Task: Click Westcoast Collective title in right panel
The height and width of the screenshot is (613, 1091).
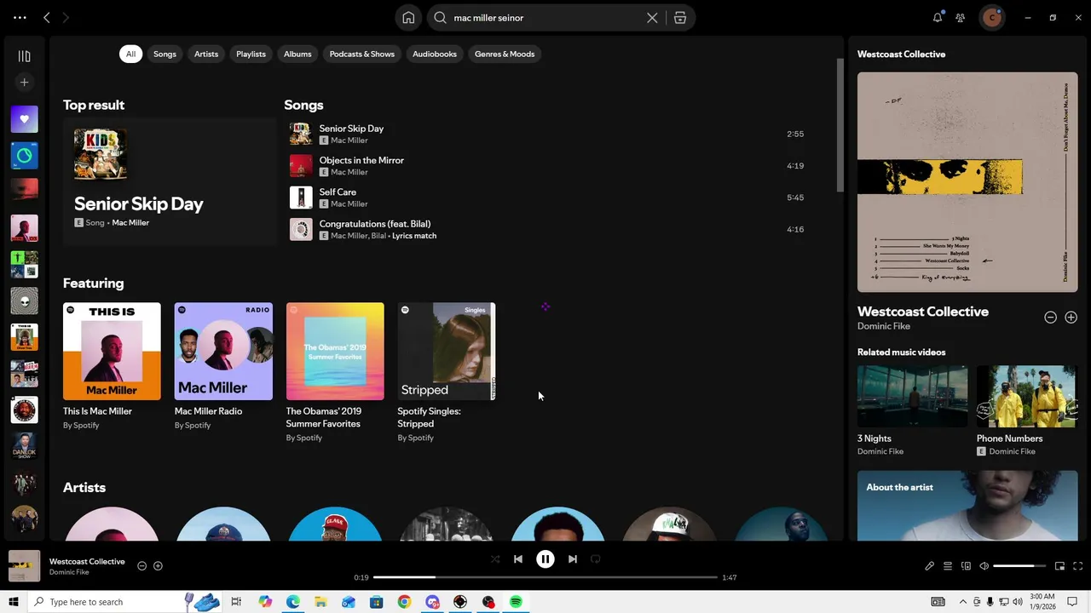Action: click(923, 312)
